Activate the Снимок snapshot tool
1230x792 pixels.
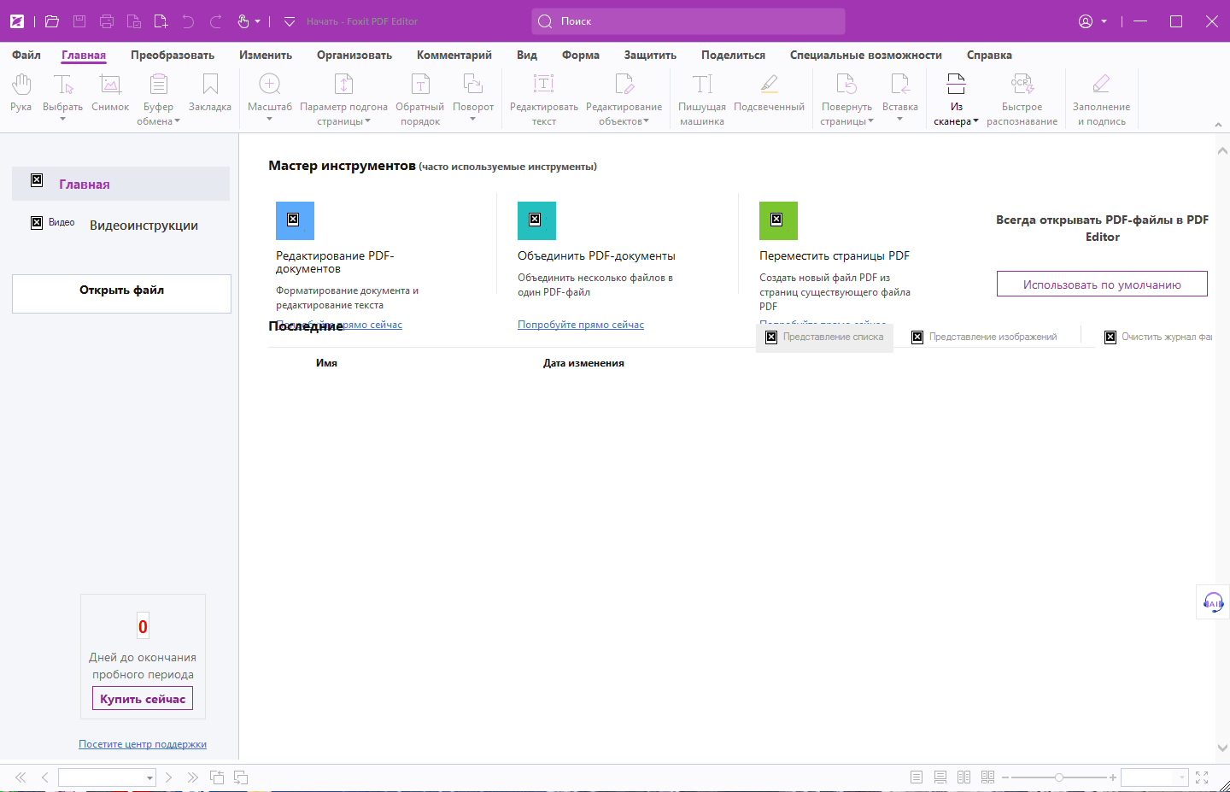click(110, 93)
